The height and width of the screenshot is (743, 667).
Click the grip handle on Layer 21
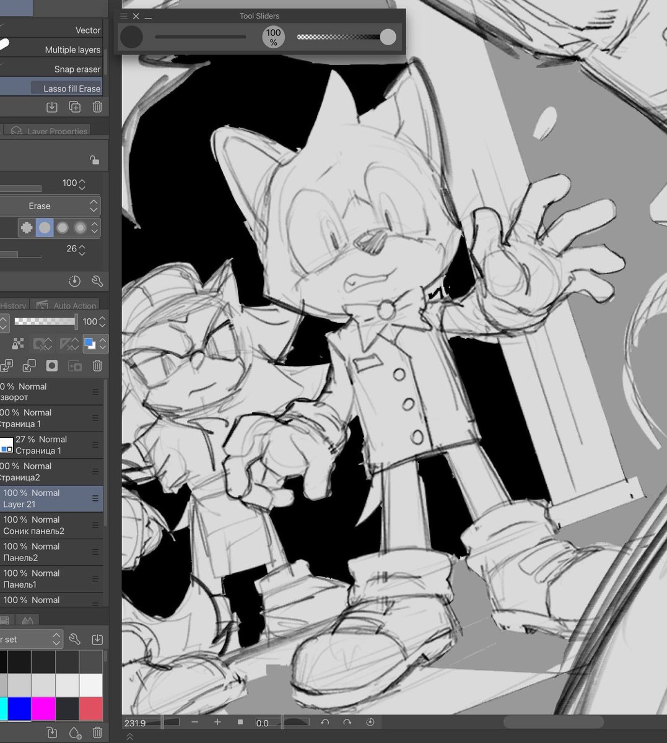(x=95, y=498)
